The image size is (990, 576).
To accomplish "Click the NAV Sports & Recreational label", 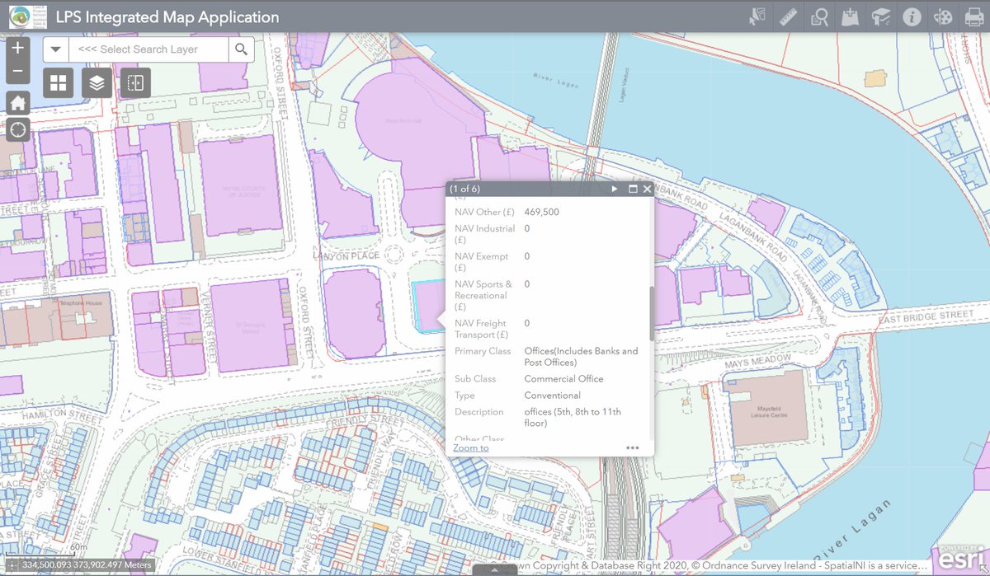I will pyautogui.click(x=483, y=295).
